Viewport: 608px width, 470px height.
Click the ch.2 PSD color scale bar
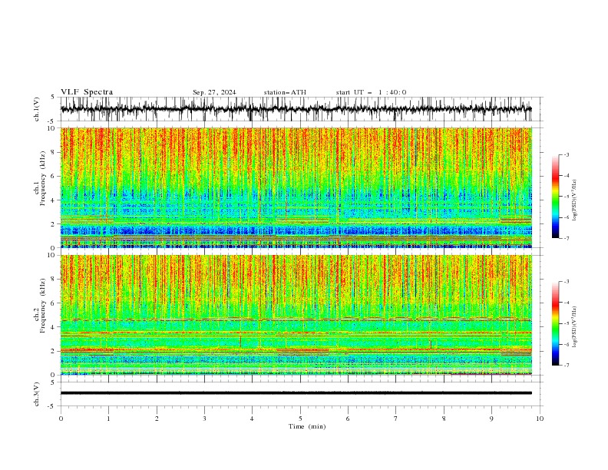[x=555, y=323]
